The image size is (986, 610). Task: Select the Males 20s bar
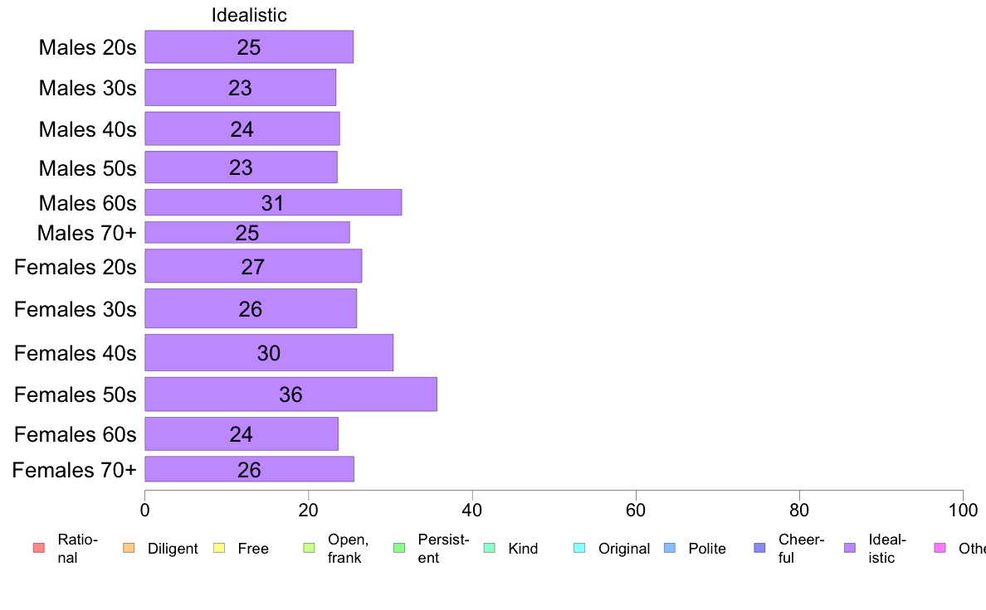(x=249, y=46)
